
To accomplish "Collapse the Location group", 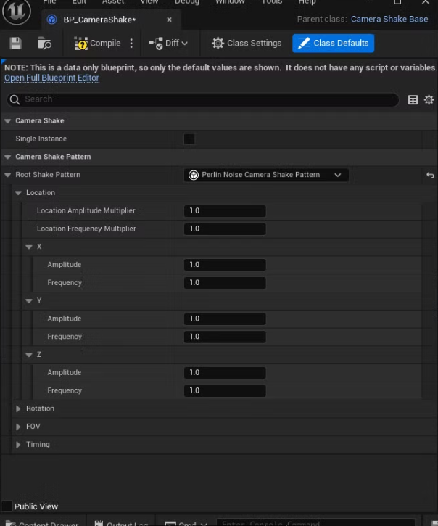I will click(x=18, y=193).
